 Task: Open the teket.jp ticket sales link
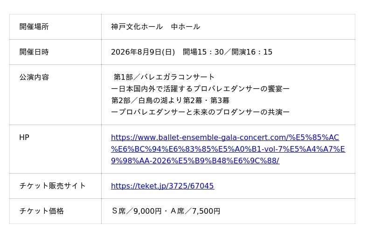click(x=162, y=186)
